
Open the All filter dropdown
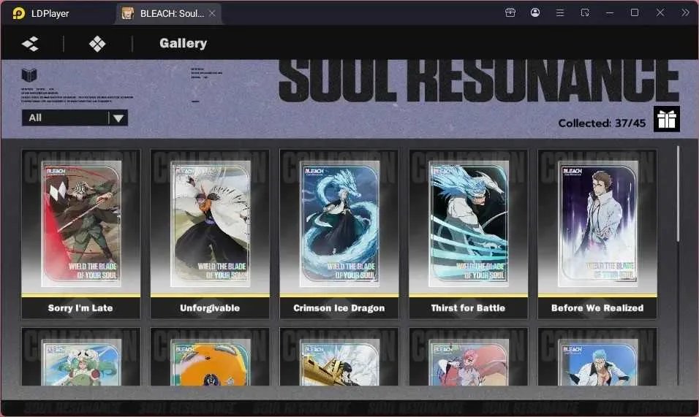tap(75, 118)
